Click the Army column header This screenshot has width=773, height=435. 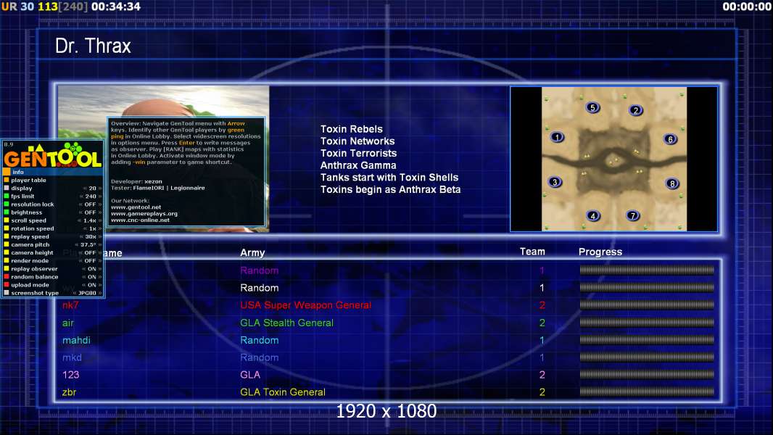click(252, 252)
